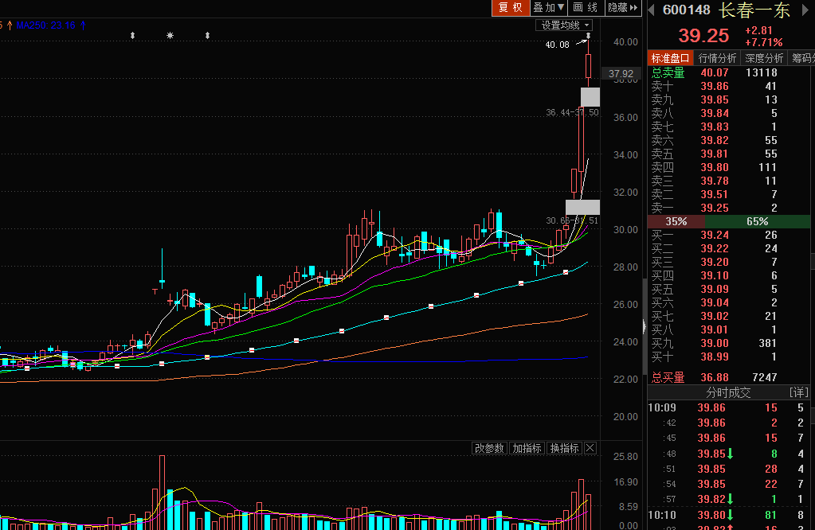Select the 卖一 39.25 order row
This screenshot has height=530, width=815.
(729, 208)
